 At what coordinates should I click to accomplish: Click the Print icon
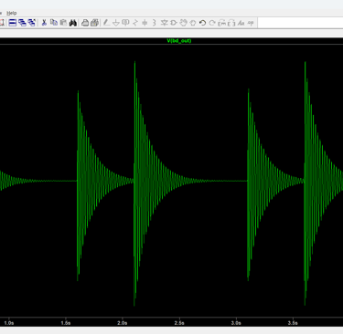tap(85, 23)
